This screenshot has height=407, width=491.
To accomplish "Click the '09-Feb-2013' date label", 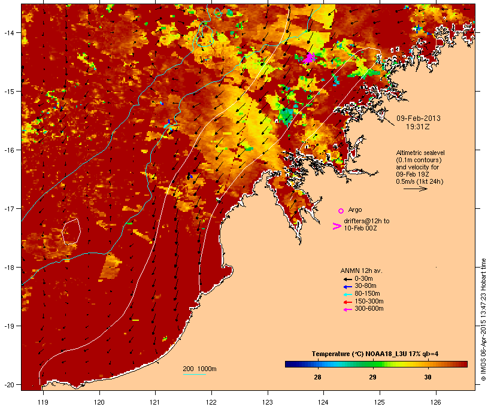I will click(419, 119).
